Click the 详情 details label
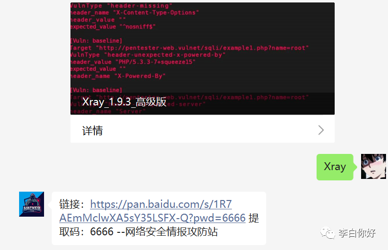Viewport: 388px width, 250px height. coord(92,130)
